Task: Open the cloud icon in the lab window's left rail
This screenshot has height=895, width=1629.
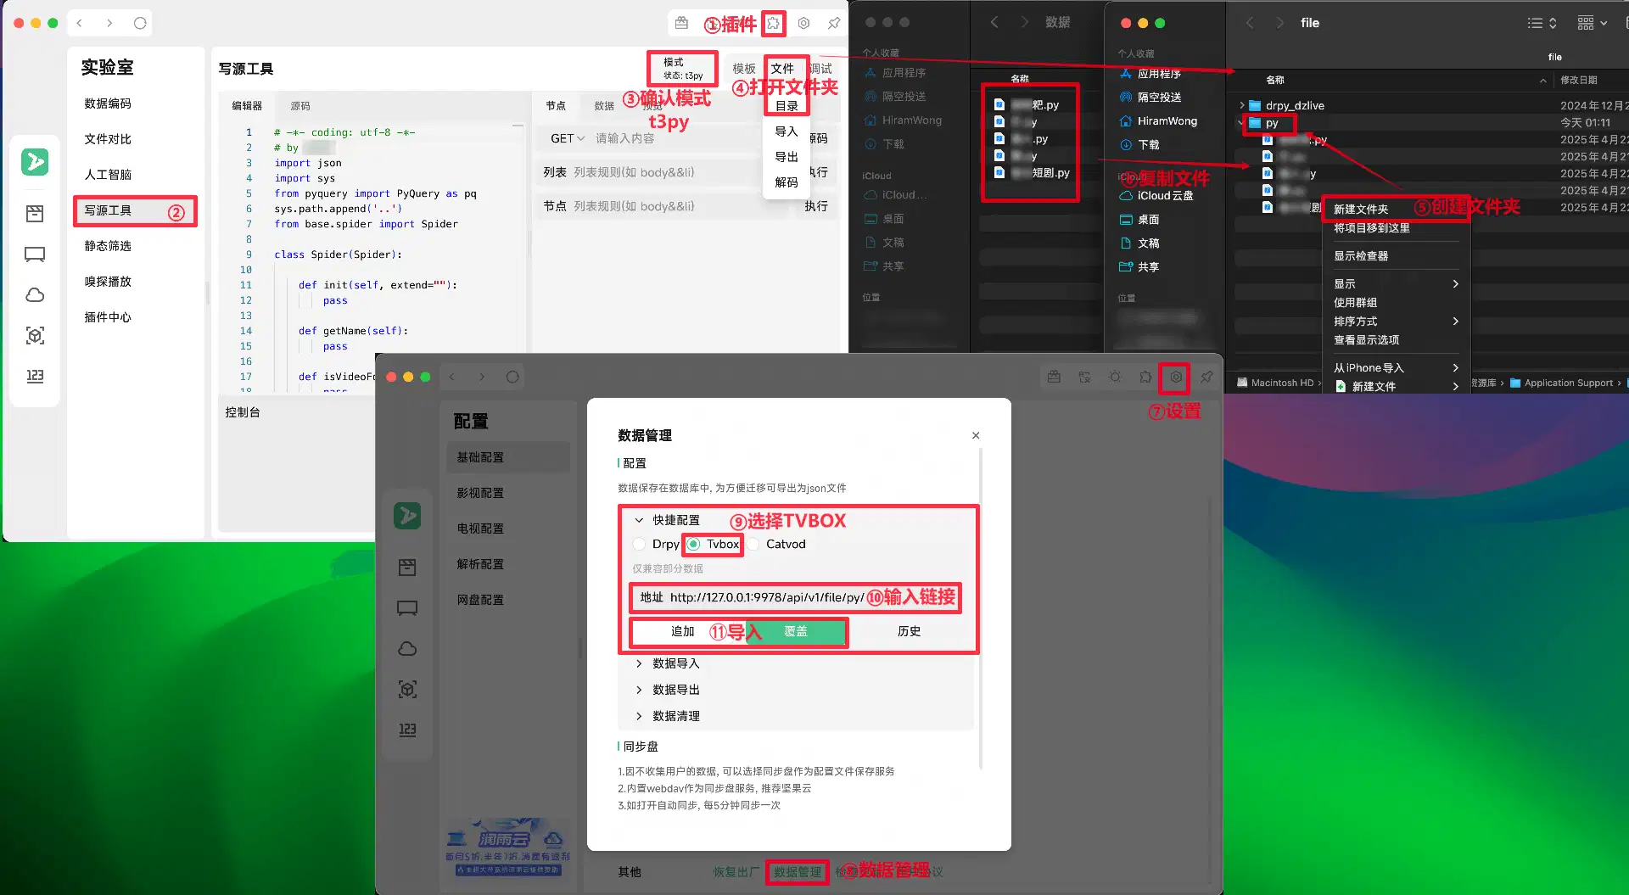Action: pyautogui.click(x=35, y=294)
